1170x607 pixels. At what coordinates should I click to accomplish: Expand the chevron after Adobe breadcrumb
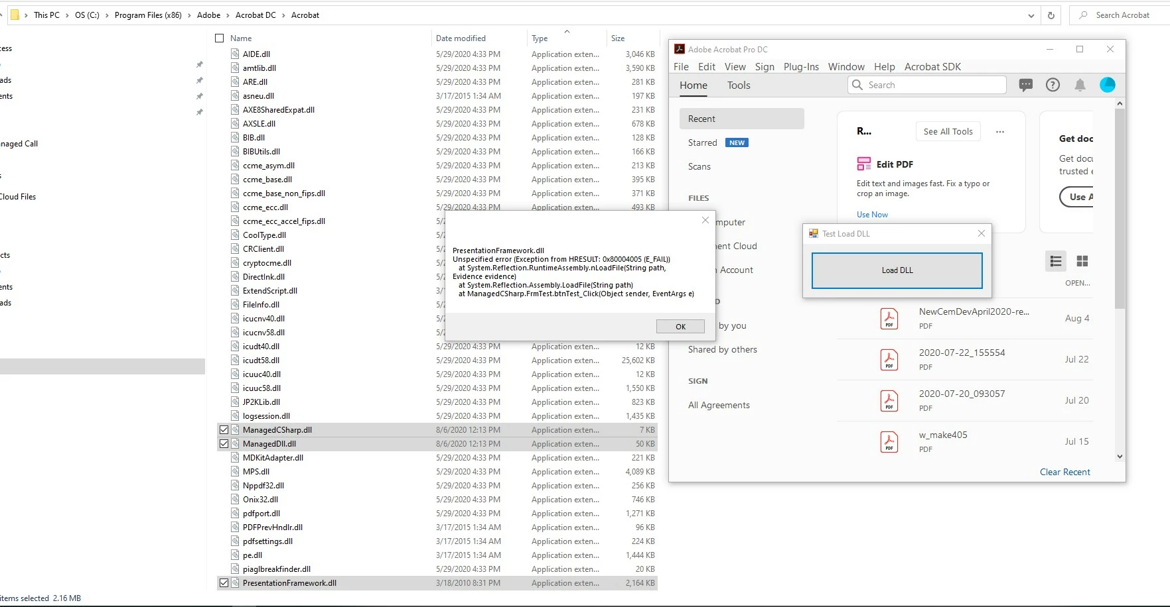228,15
